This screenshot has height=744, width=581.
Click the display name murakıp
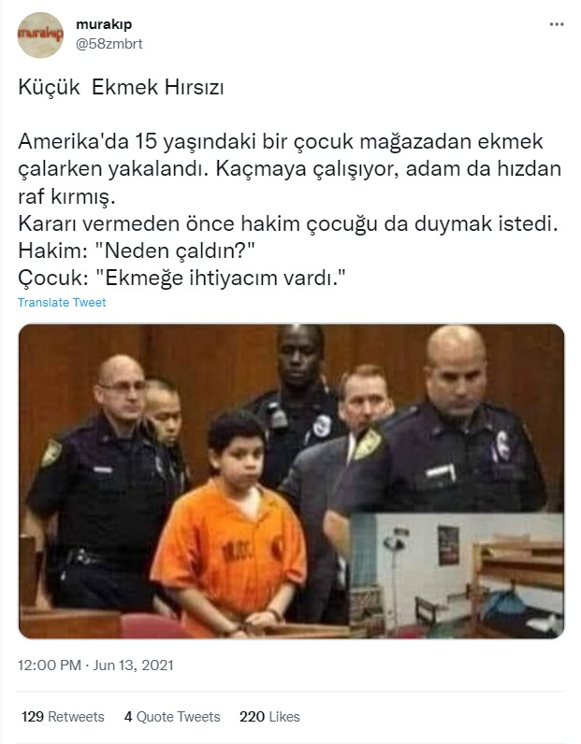(x=104, y=23)
